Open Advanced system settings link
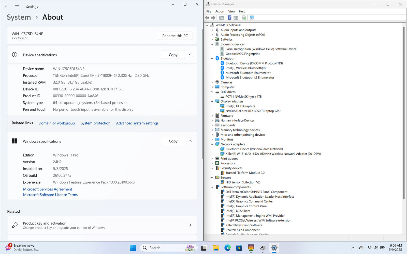407x254 pixels. pyautogui.click(x=137, y=123)
